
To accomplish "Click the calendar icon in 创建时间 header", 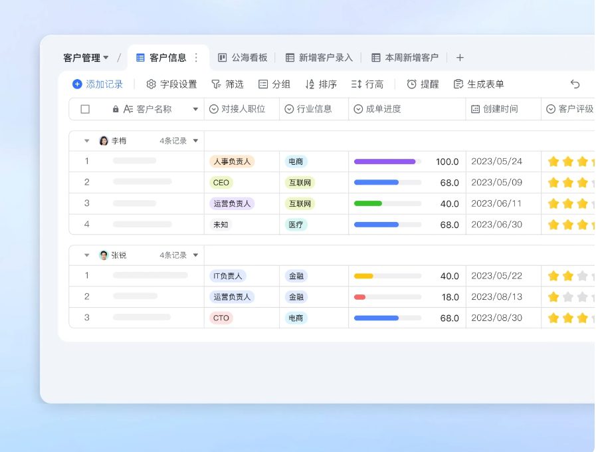I will (x=476, y=109).
